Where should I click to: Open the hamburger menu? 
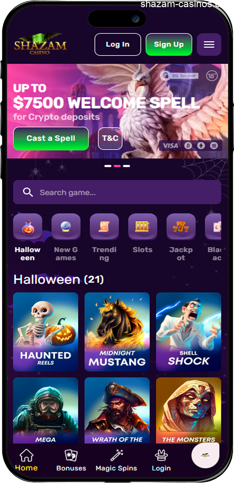[x=209, y=44]
